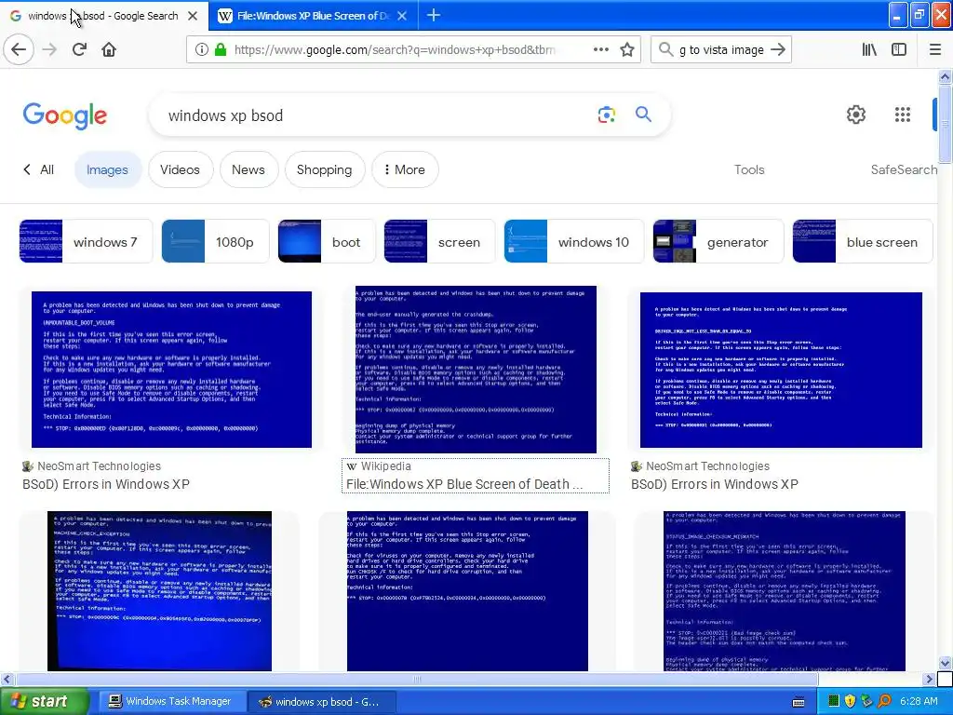953x715 pixels.
Task: Click the vertical scrollbar up arrow
Action: click(945, 76)
